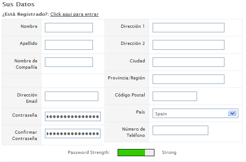Click the Provincia/Región text field
This screenshot has height=162, width=246.
pyautogui.click(x=189, y=79)
